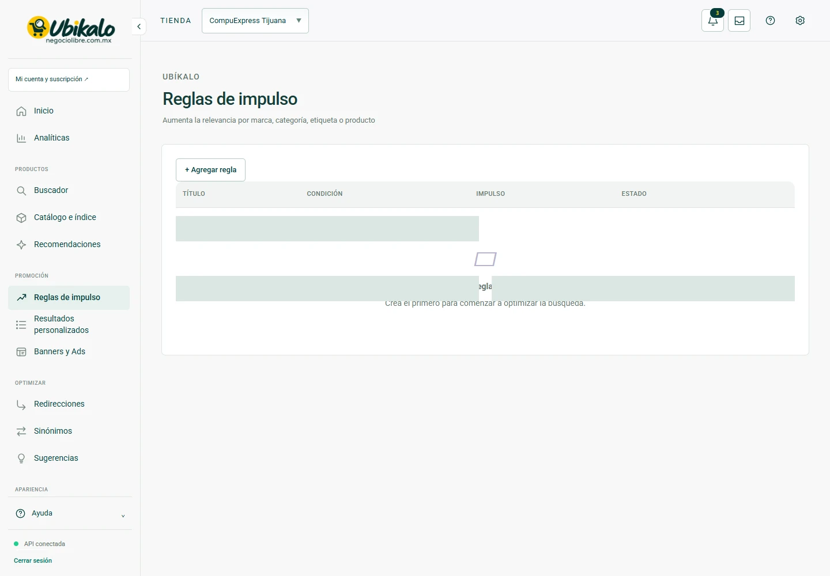The height and width of the screenshot is (576, 830).
Task: Click the IMPULSO column header
Action: (491, 194)
